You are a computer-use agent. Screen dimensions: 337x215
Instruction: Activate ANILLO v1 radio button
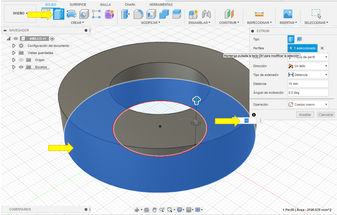pyautogui.click(x=52, y=39)
